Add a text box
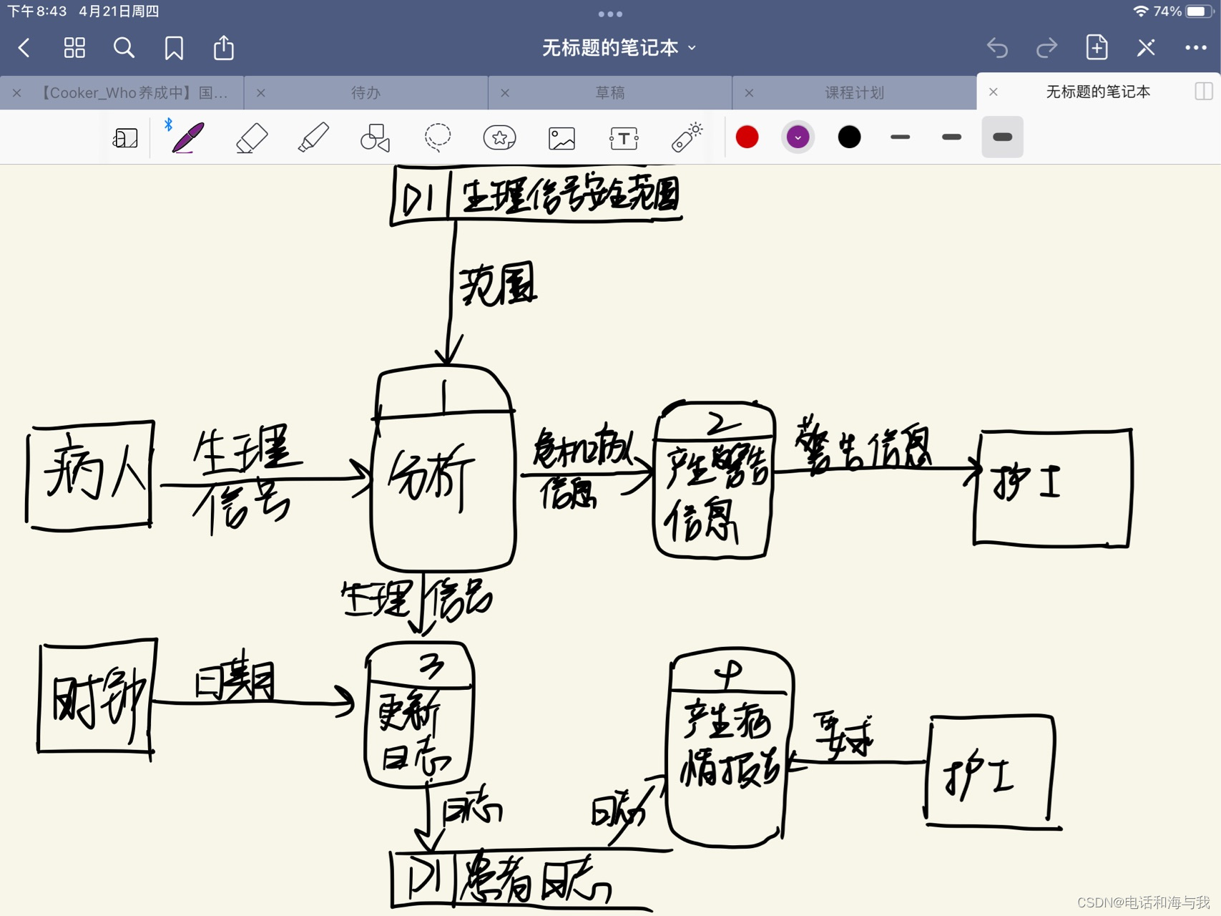The image size is (1221, 916). pos(623,137)
